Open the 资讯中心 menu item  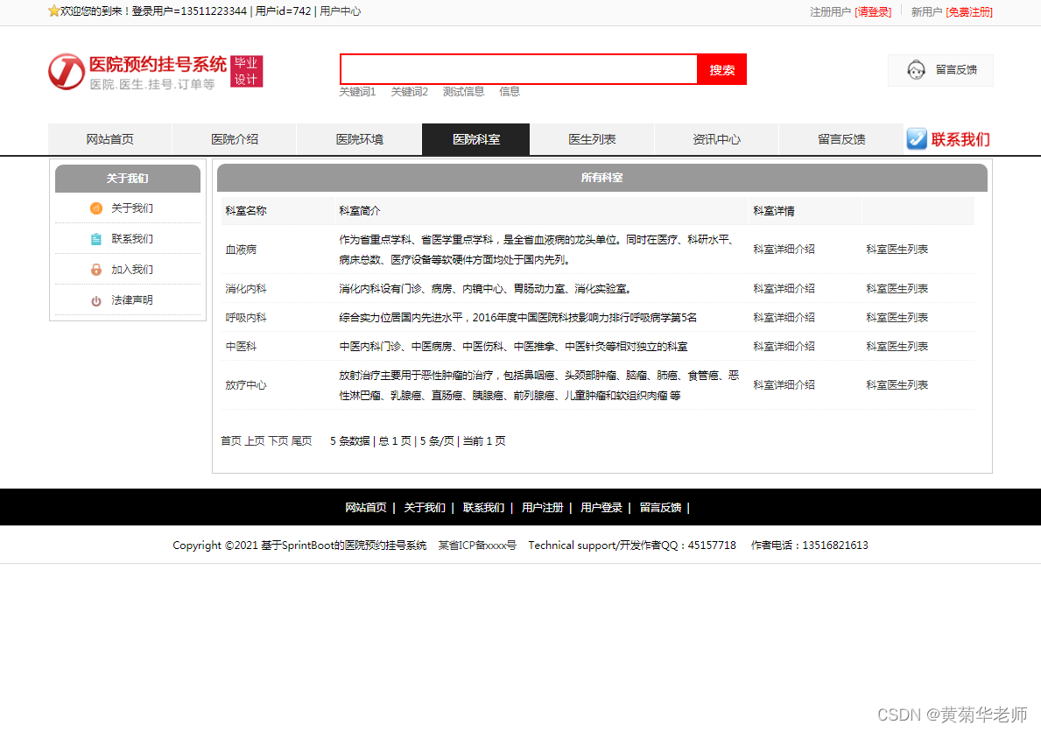pyautogui.click(x=716, y=138)
